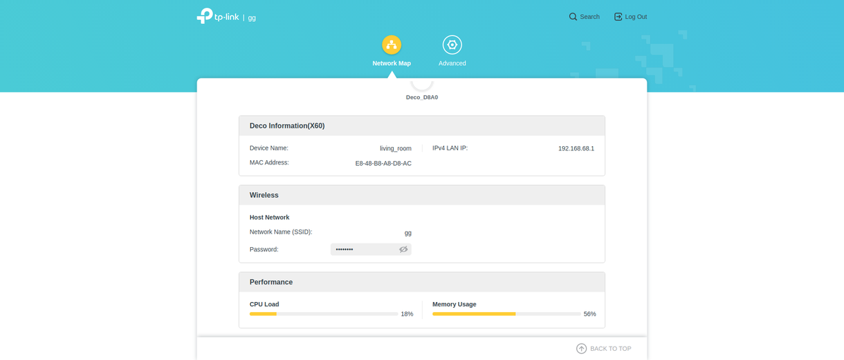Click the Log Out text link
Screen dimensions: 844x360
(635, 17)
